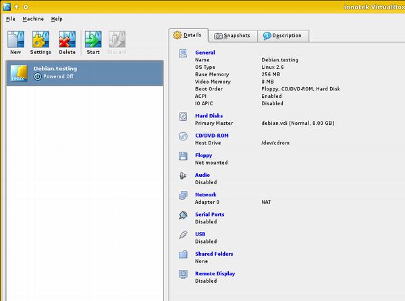Open the CD/DVD-ROM settings link
405x301 pixels.
(212, 136)
